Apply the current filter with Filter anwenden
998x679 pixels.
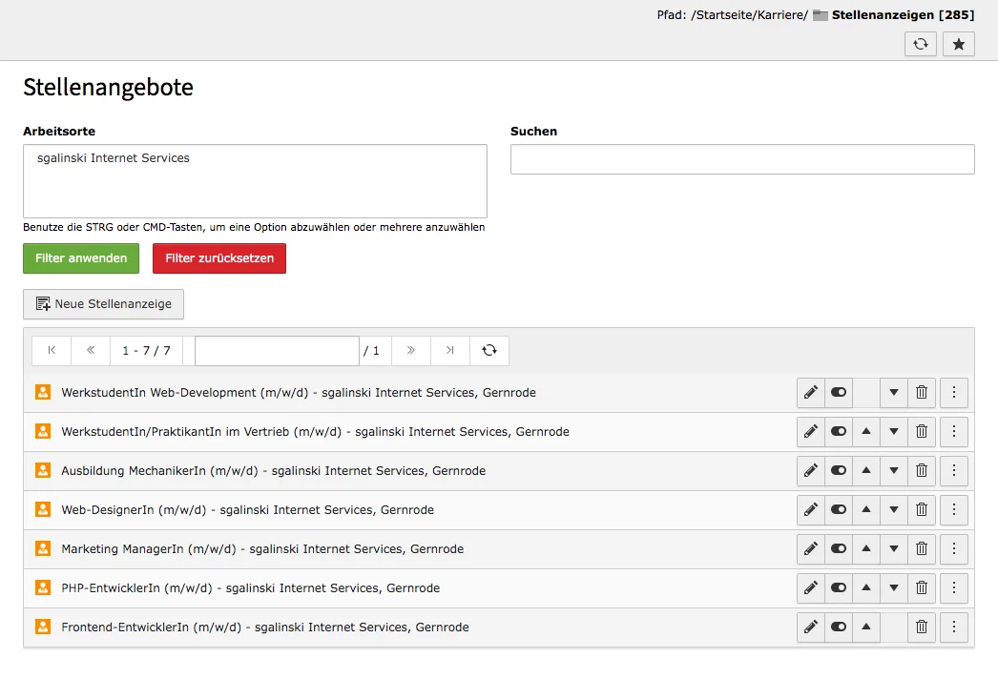pos(80,257)
